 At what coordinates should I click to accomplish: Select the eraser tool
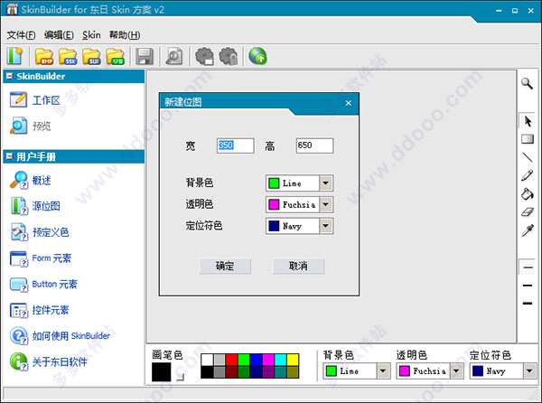(x=528, y=211)
